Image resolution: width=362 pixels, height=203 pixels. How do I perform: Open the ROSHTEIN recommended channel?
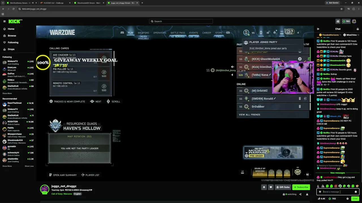[x=18, y=123]
